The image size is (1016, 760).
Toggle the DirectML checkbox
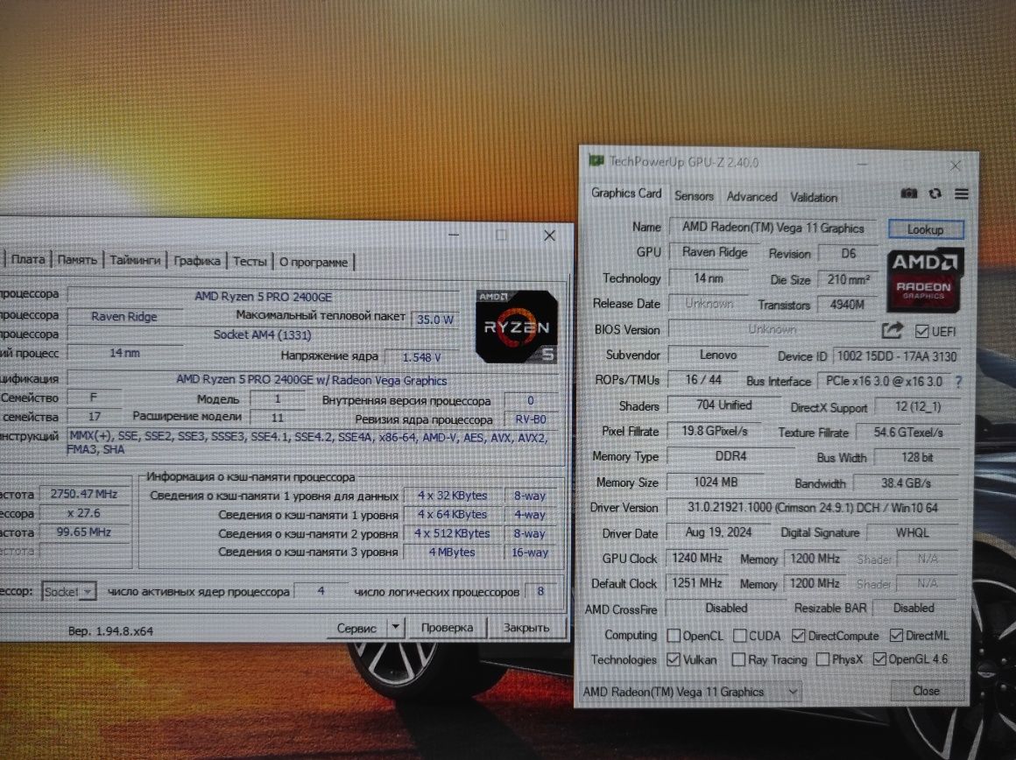point(896,636)
